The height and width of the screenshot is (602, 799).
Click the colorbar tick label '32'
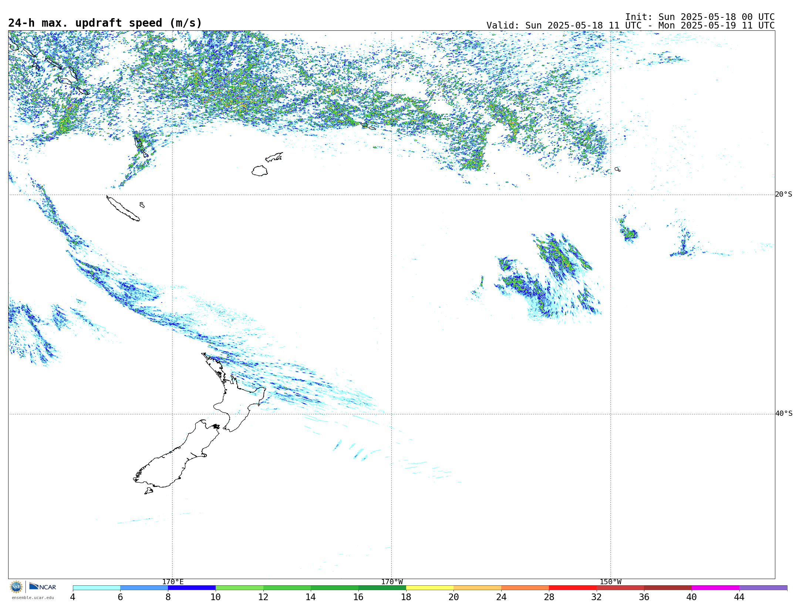(597, 597)
